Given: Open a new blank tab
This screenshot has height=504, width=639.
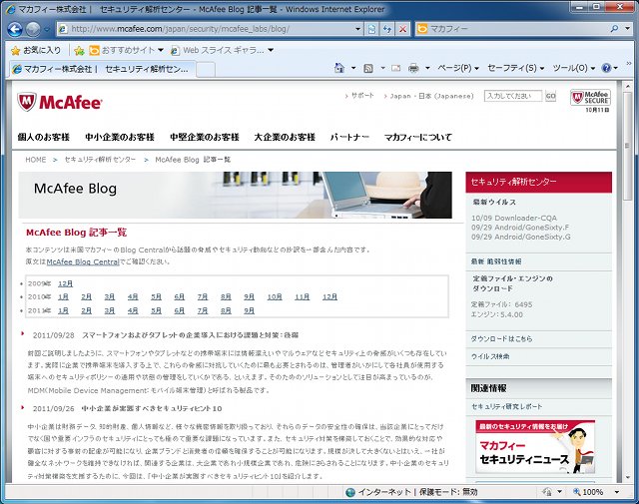Looking at the screenshot, I should pyautogui.click(x=206, y=69).
